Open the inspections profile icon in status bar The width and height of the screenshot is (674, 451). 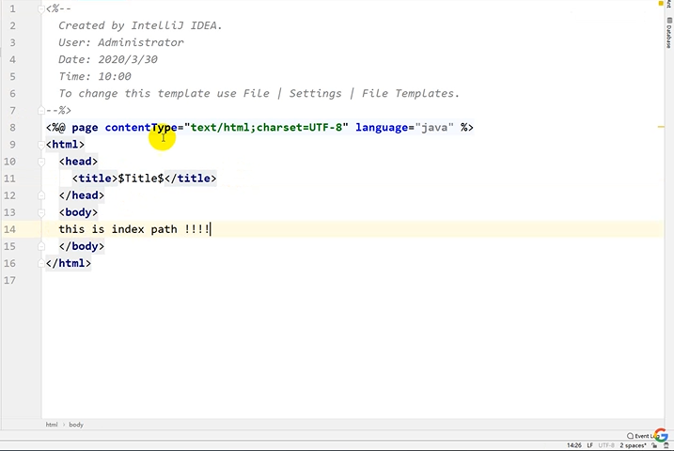666,445
